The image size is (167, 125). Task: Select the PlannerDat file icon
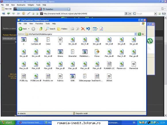click(x=134, y=65)
